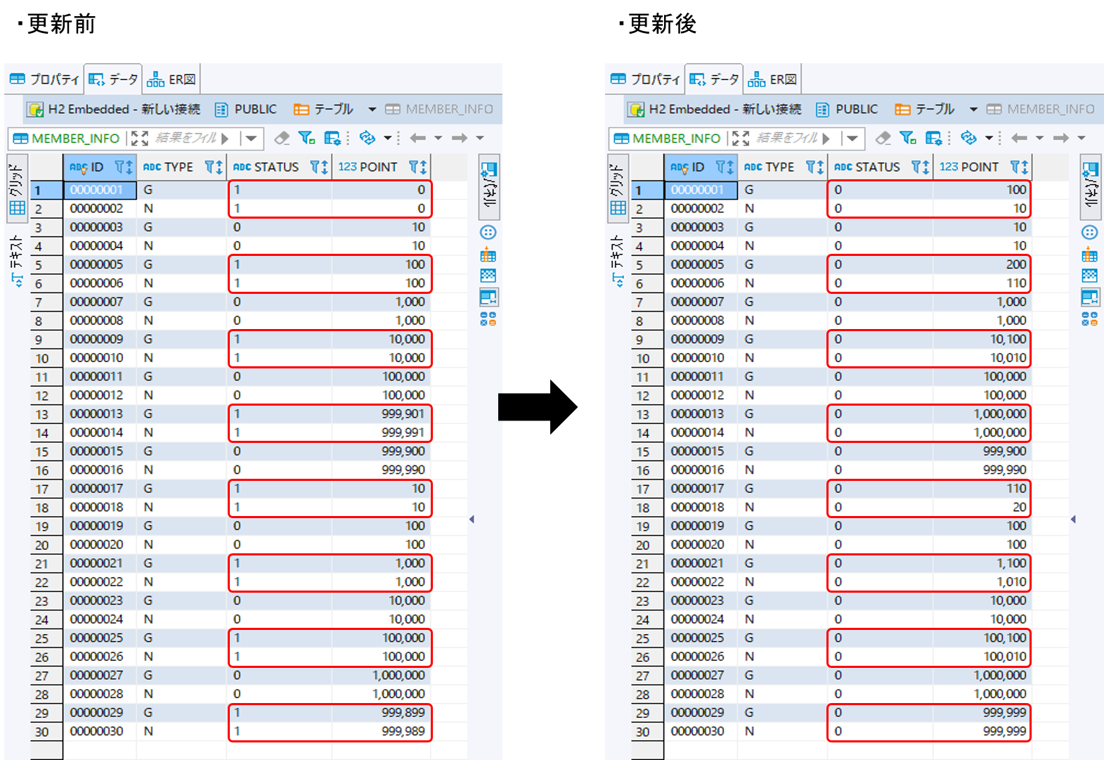Open H2 Embedded connection breadcrumb in 更新前 panel

pyautogui.click(x=114, y=110)
